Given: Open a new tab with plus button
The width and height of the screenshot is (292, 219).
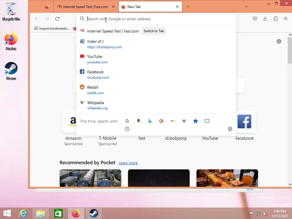Looking at the screenshot, I should [x=188, y=7].
